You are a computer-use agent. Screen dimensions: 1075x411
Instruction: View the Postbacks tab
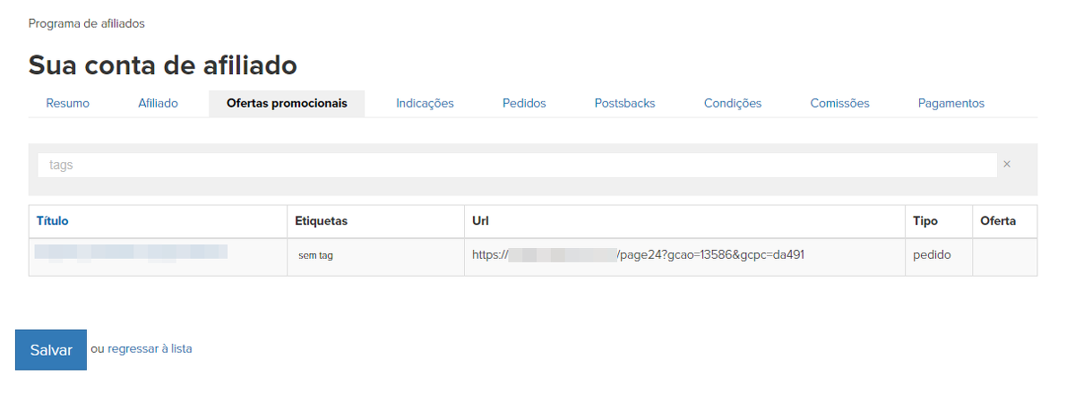tap(624, 104)
